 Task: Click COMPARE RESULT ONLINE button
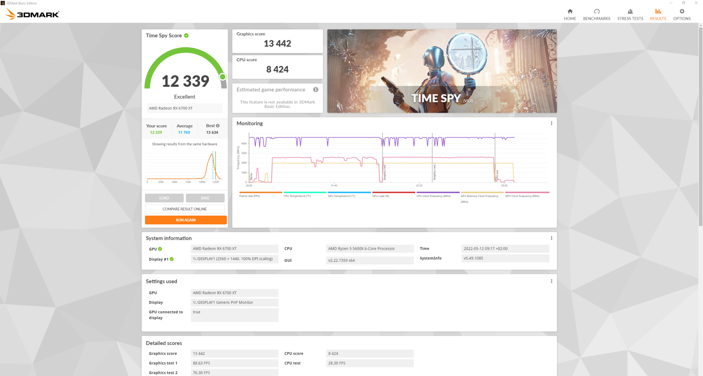coord(185,209)
